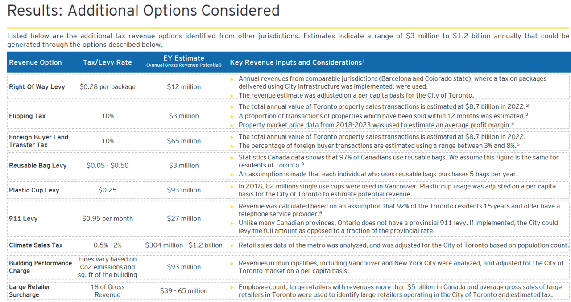Click bullet arrow before "In 2018, 82 millions"

coord(232,186)
